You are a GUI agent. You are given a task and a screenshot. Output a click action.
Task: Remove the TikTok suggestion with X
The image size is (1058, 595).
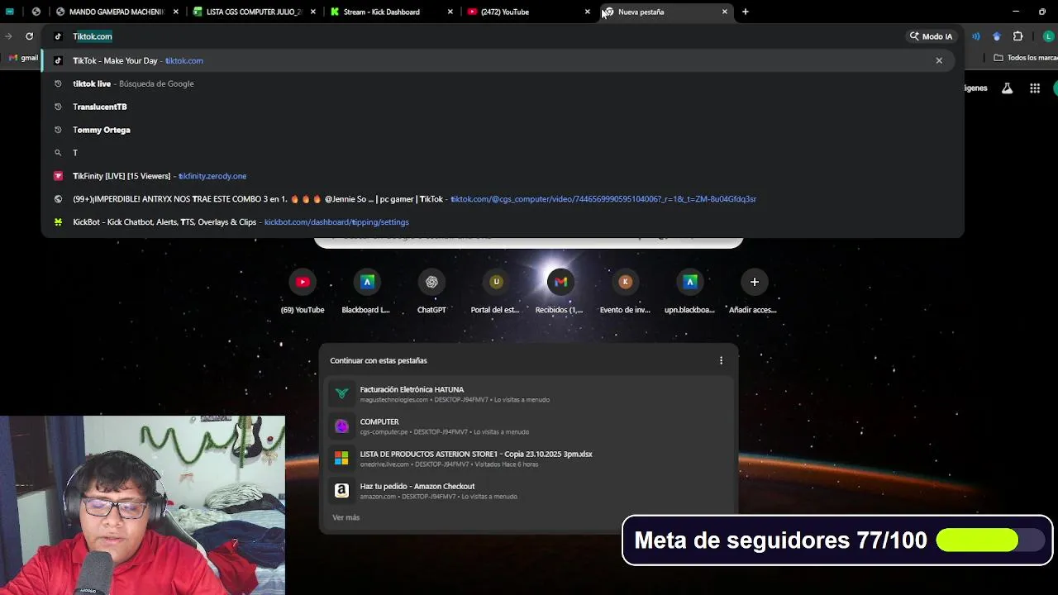(939, 60)
